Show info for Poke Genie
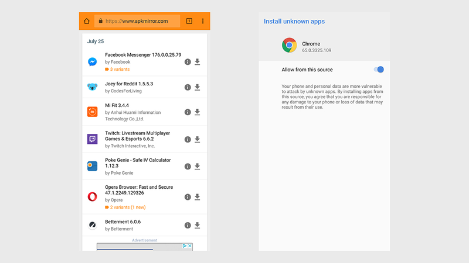The height and width of the screenshot is (263, 469). coord(188,167)
